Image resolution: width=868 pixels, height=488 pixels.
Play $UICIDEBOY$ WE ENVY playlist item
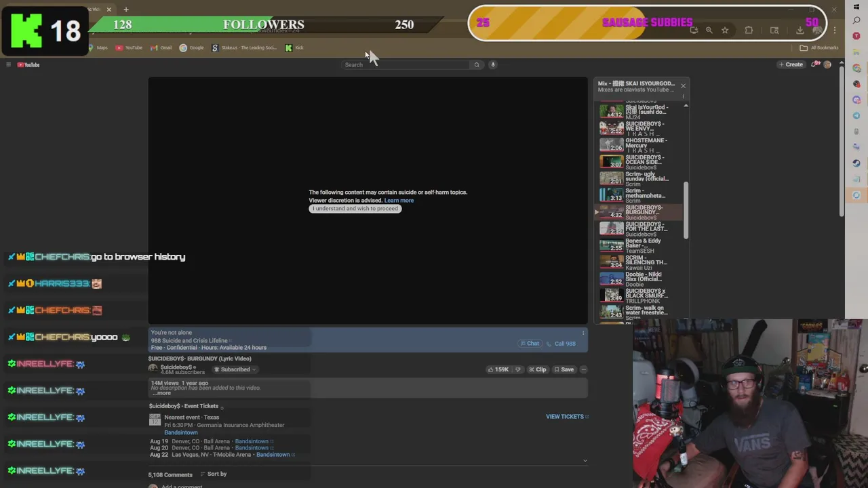point(641,129)
